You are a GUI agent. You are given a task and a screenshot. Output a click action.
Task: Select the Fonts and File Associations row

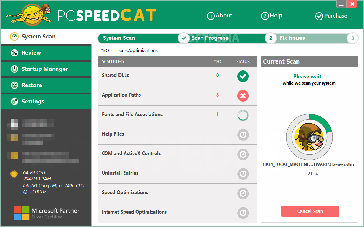coord(178,115)
